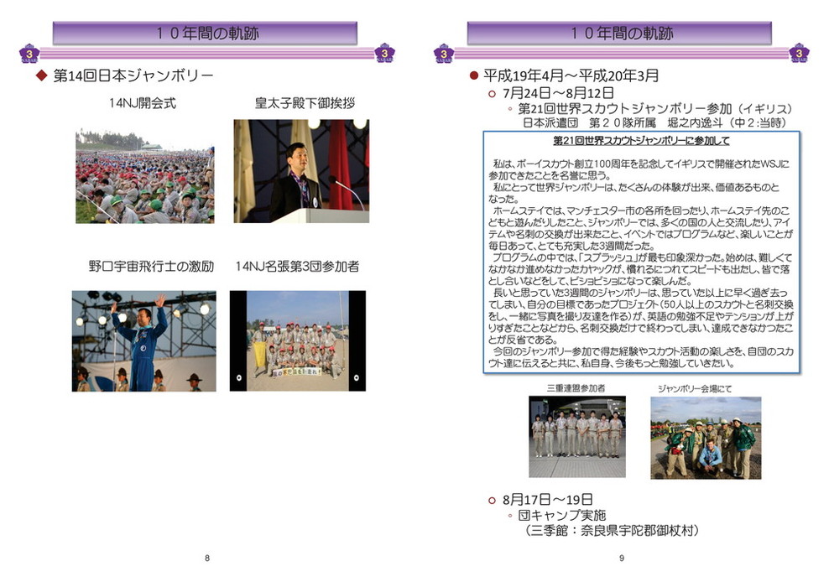Click the left emblem badge on page 9
The height and width of the screenshot is (587, 829).
click(x=443, y=54)
